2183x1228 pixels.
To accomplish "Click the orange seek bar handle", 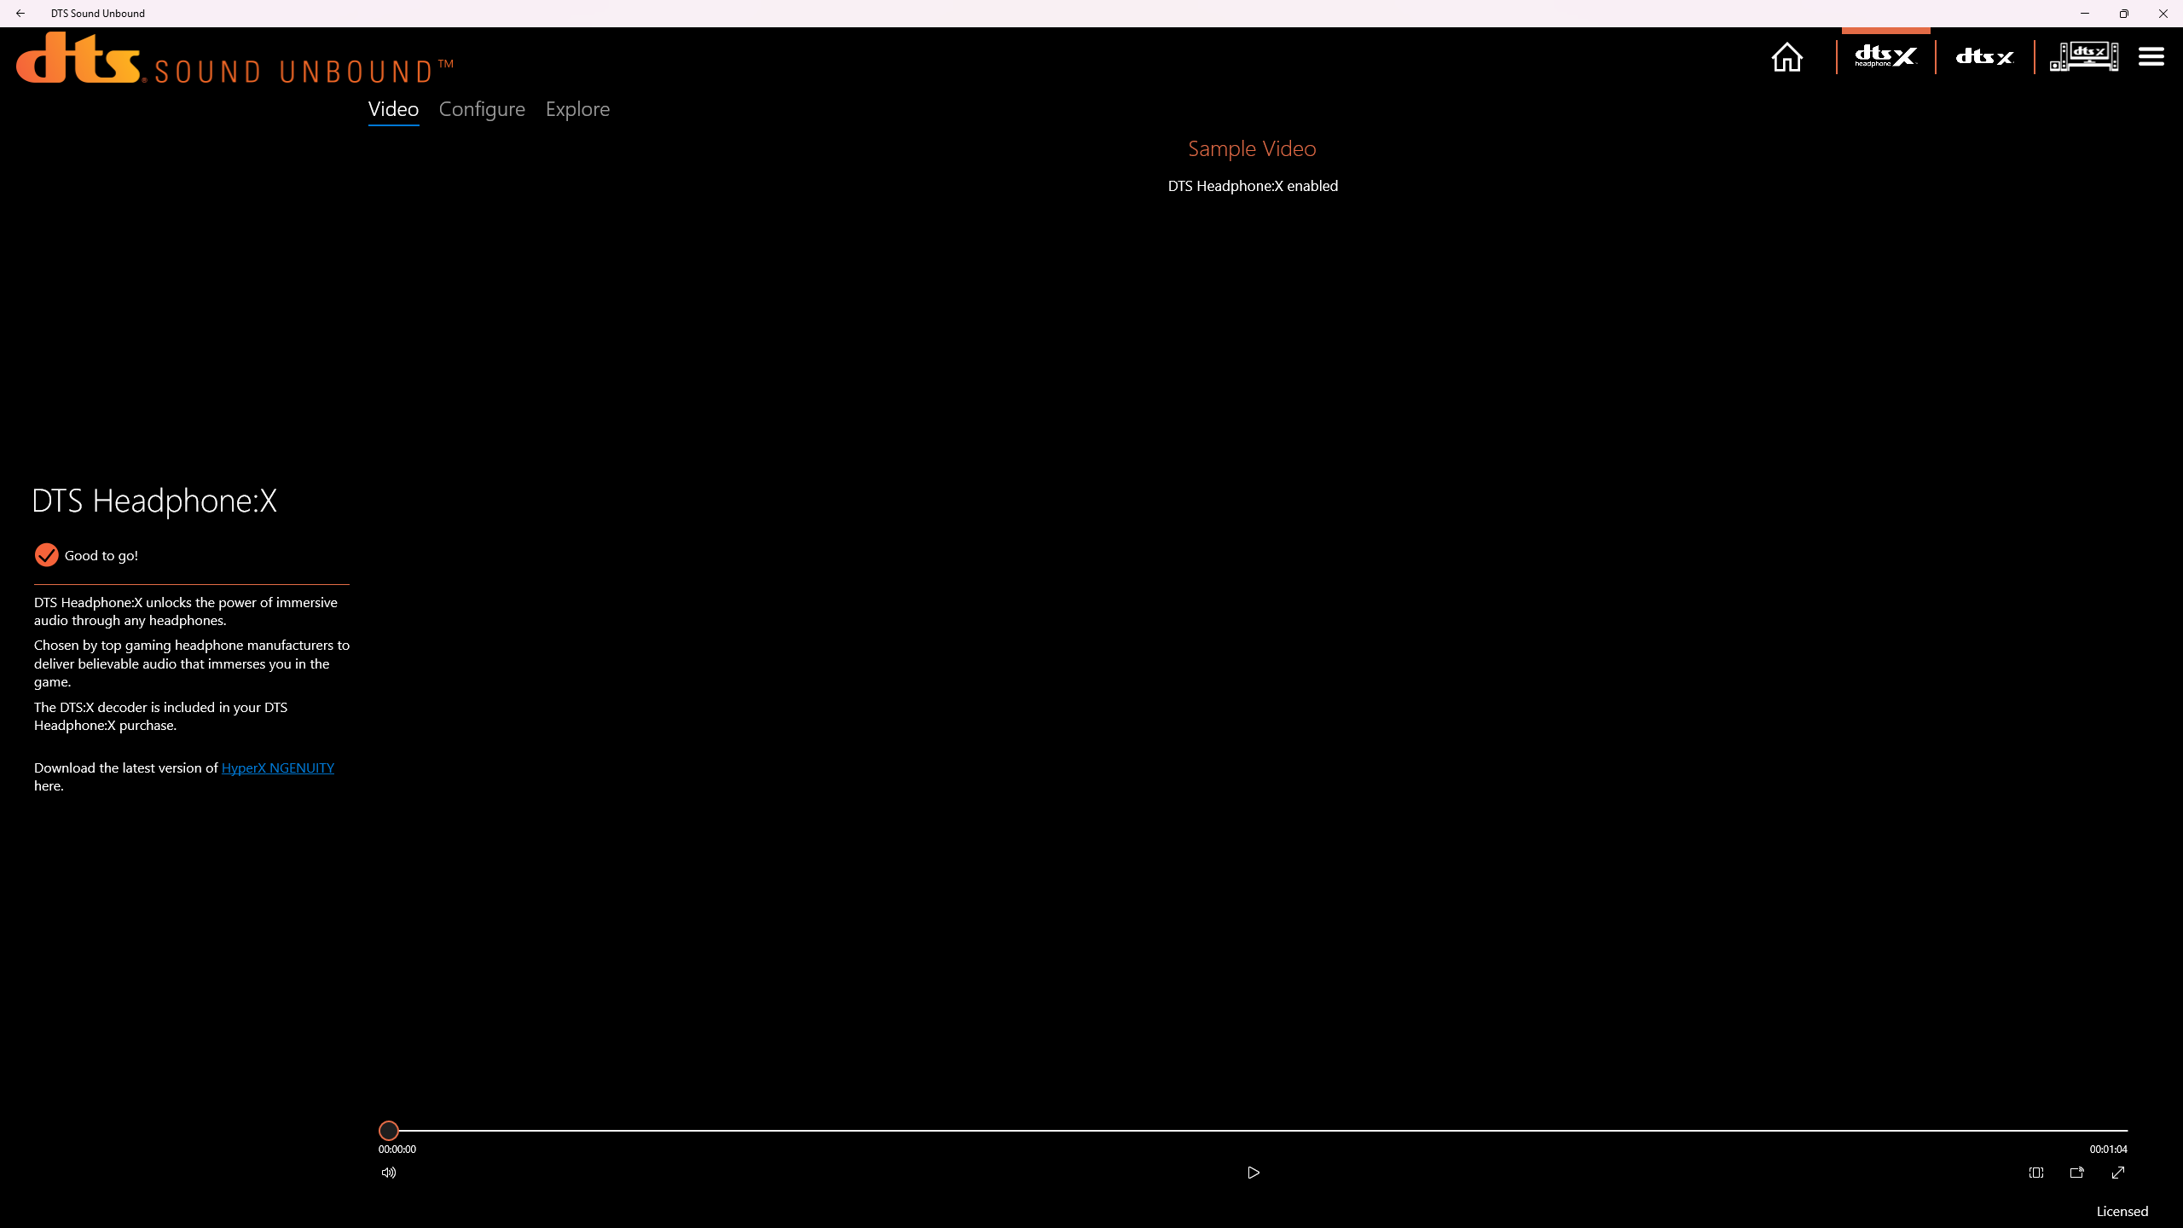I will click(x=389, y=1131).
